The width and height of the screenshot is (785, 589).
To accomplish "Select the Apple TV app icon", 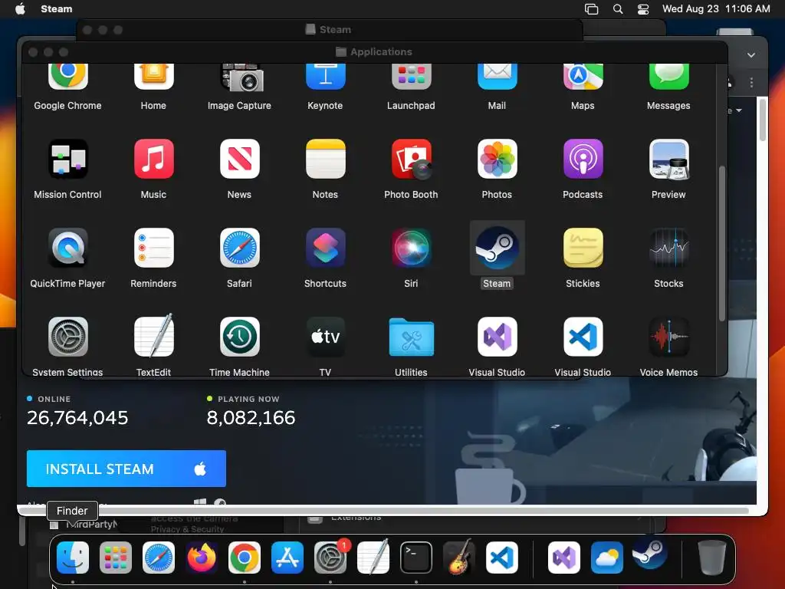I will (325, 337).
